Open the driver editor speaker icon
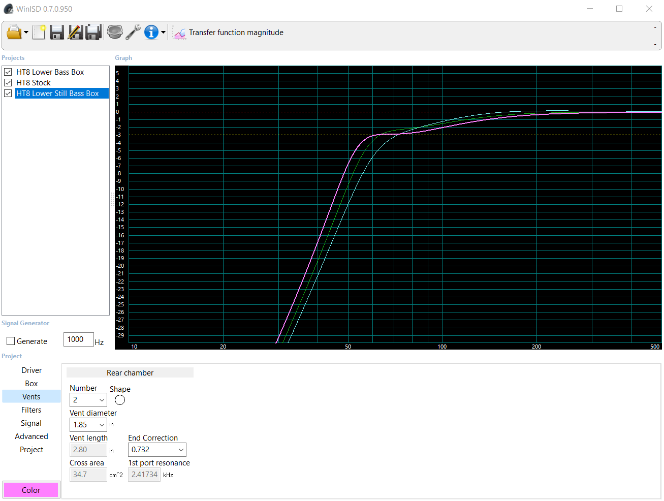 click(x=115, y=33)
